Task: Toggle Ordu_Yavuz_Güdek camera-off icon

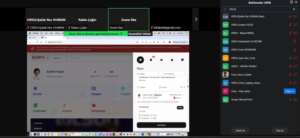Action: coord(295,75)
